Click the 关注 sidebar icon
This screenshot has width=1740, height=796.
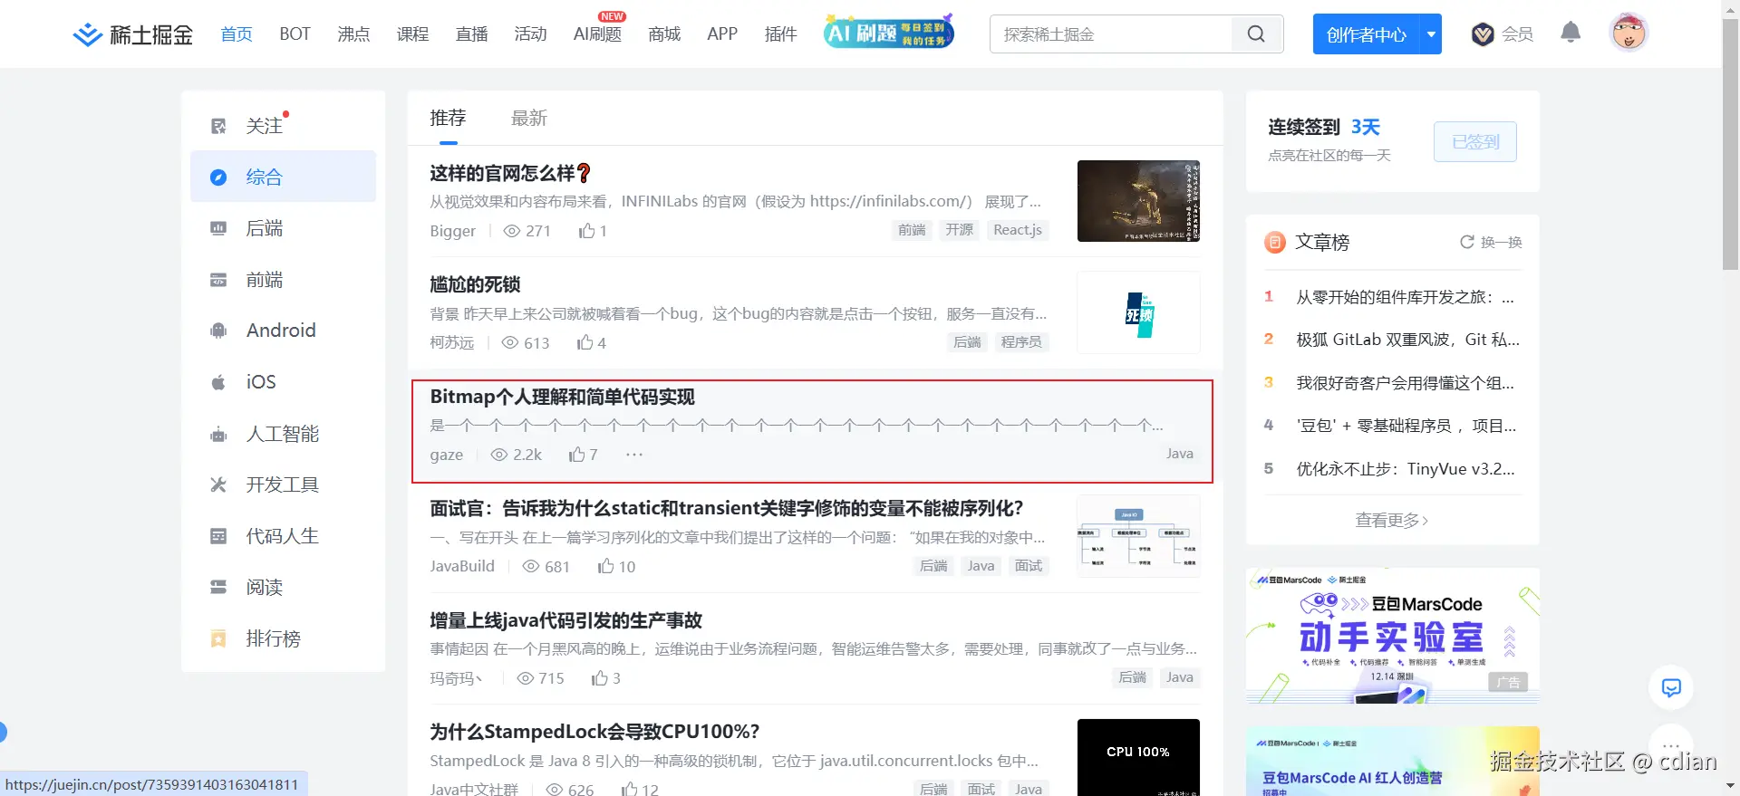tap(218, 126)
